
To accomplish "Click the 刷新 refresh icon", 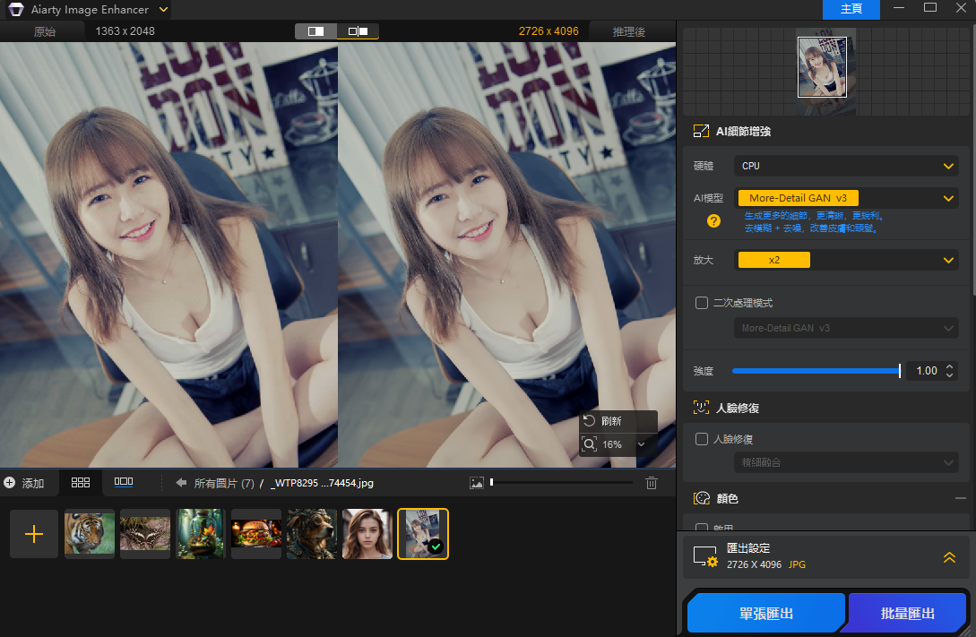I will tap(590, 421).
